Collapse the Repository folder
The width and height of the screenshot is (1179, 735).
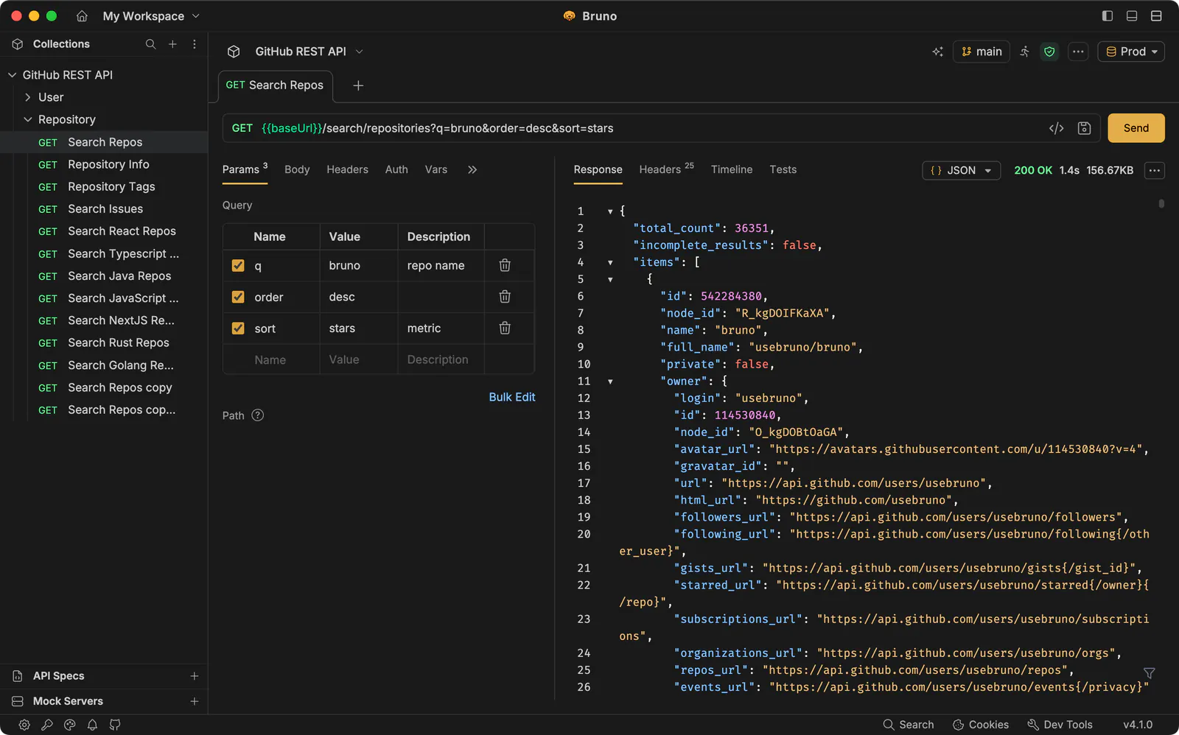pyautogui.click(x=59, y=119)
